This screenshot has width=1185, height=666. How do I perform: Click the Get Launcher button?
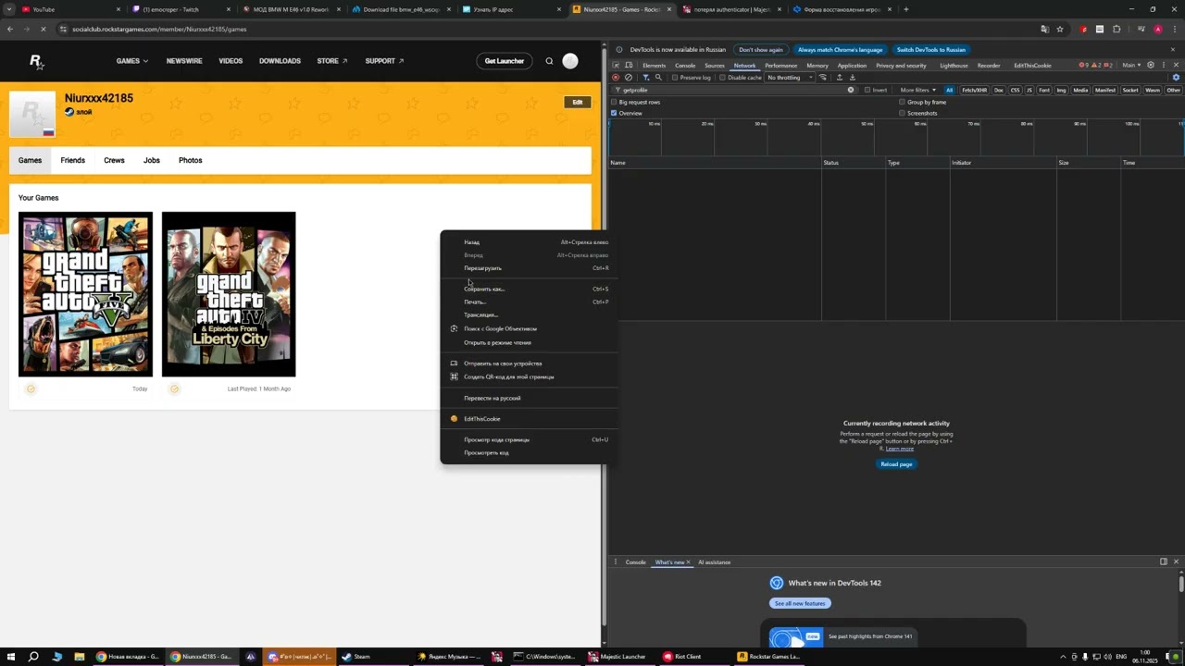[505, 61]
